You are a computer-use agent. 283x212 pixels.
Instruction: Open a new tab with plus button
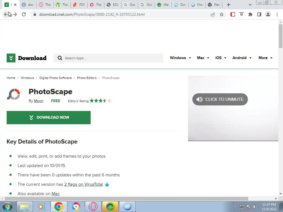[229, 5]
